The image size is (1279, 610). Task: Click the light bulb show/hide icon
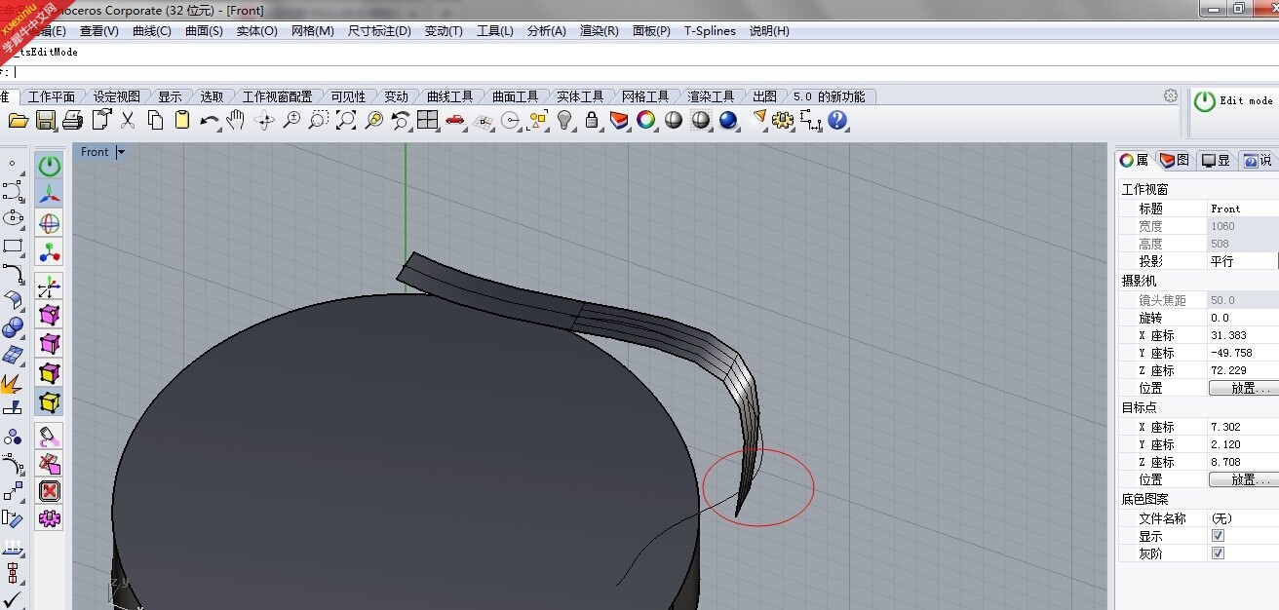tap(563, 120)
